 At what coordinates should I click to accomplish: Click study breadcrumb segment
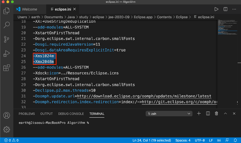[x=84, y=17]
